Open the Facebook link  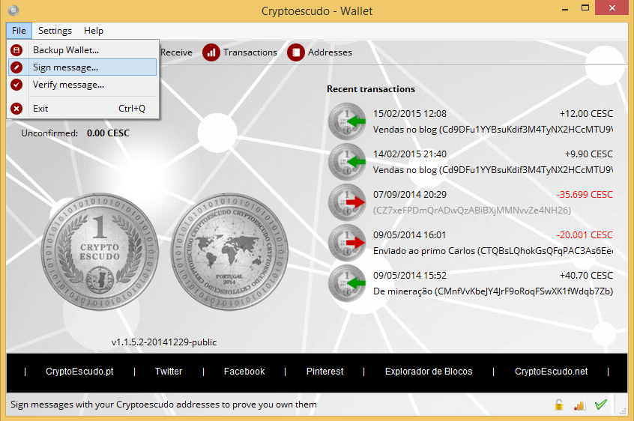244,372
